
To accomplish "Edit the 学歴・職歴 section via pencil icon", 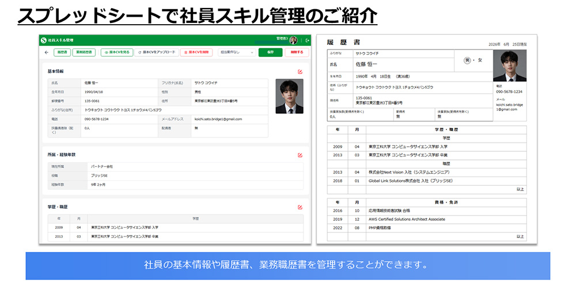I will pos(300,207).
